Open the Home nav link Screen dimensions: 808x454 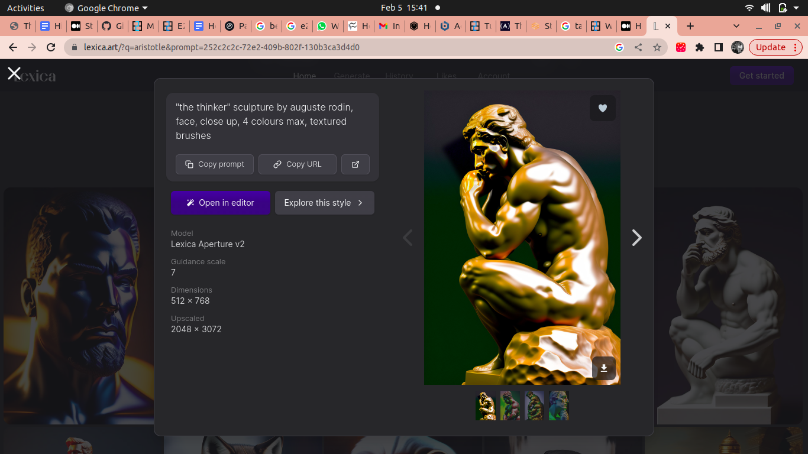click(305, 76)
